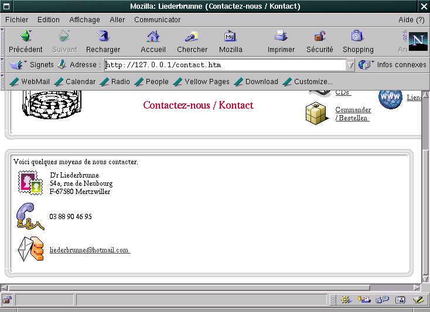
Task: Click the liederbrunne@hotmail.com email link
Action: coord(89,250)
